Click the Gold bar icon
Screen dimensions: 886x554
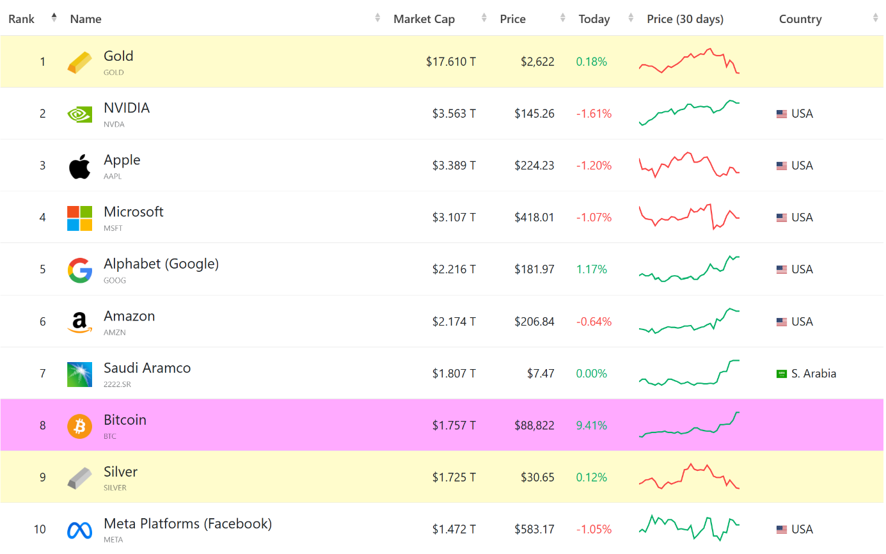coord(79,62)
